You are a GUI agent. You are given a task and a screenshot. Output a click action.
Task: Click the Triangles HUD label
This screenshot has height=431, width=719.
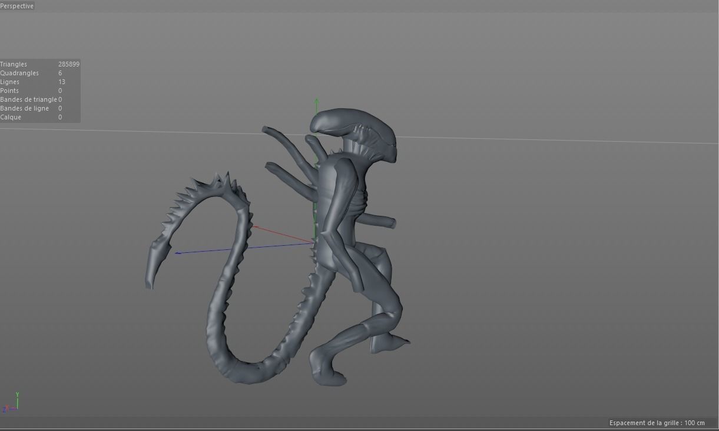click(14, 64)
